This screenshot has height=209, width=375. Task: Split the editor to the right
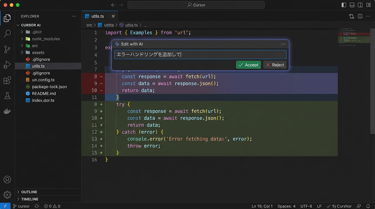click(360, 16)
